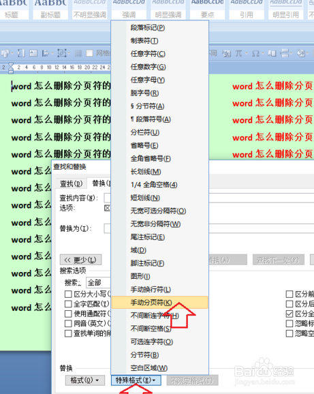Choose 短划线(N) from the menu

point(160,198)
